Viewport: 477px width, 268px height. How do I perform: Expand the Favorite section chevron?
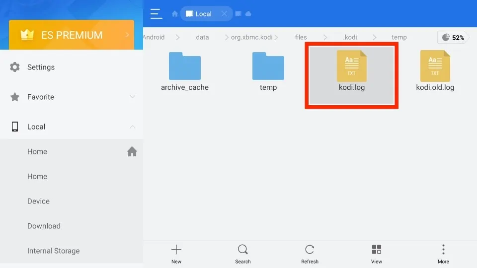pyautogui.click(x=132, y=97)
